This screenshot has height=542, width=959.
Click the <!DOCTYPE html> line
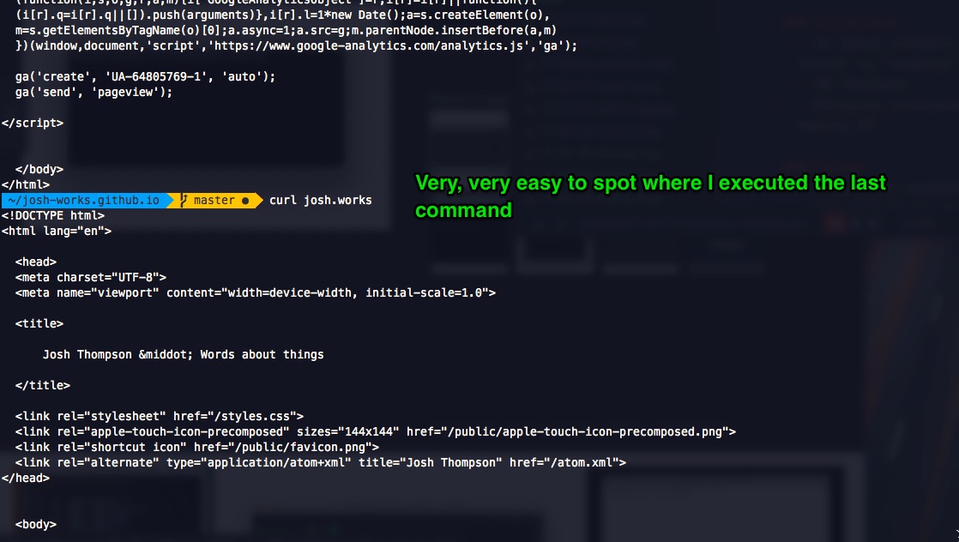[53, 215]
